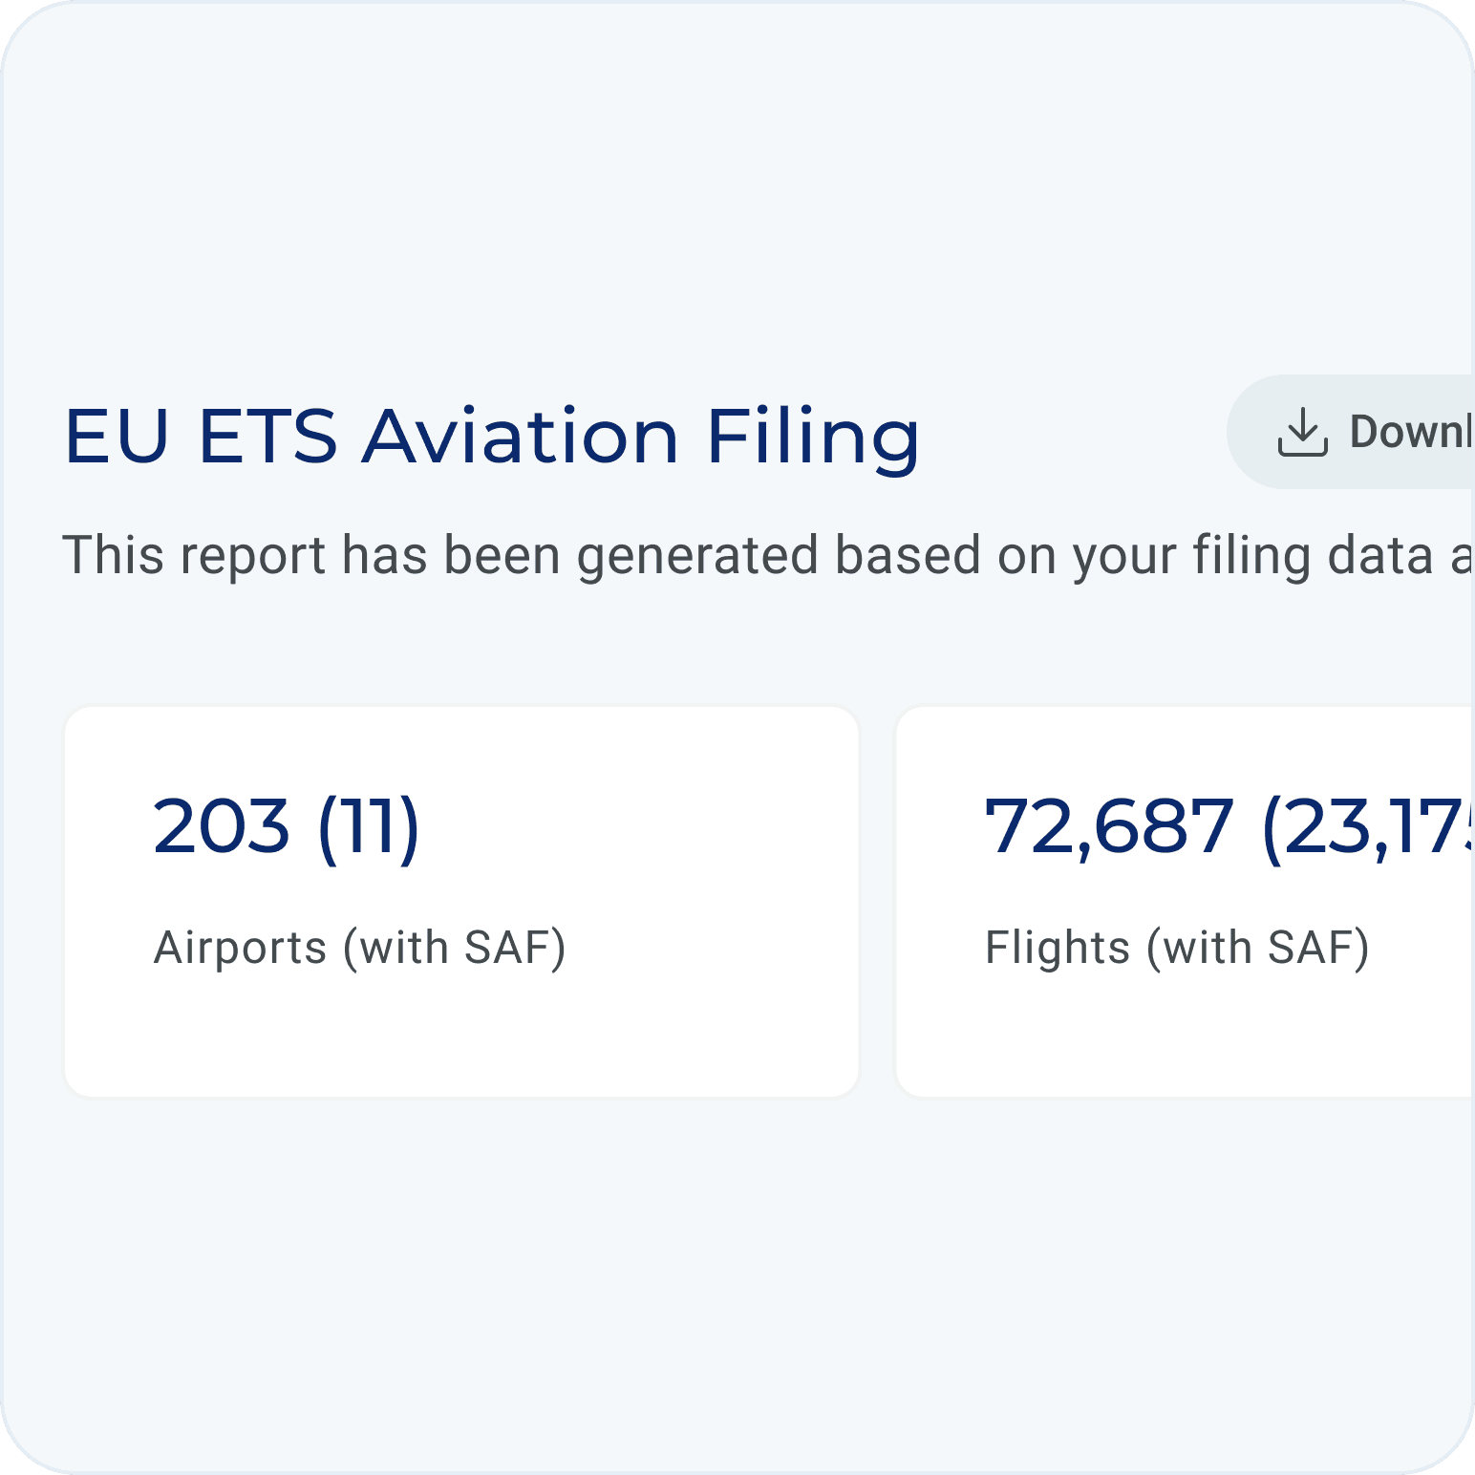This screenshot has height=1475, width=1475.
Task: Click the report description sentence
Action: click(x=768, y=555)
